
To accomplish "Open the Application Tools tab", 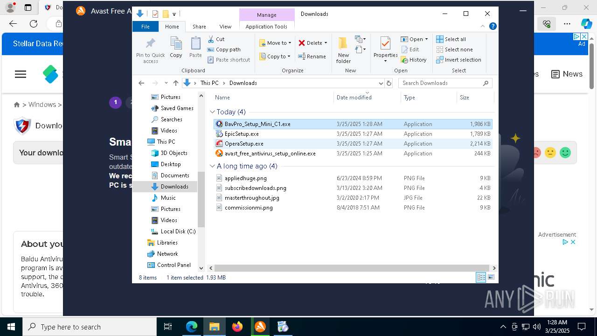I will [x=266, y=27].
